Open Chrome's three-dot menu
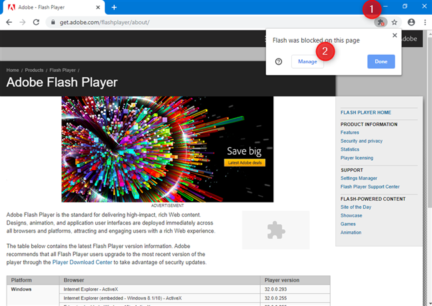This screenshot has height=306, width=432. (x=425, y=22)
